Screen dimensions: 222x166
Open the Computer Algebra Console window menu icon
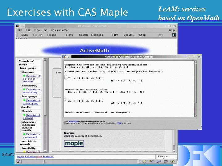64,57
